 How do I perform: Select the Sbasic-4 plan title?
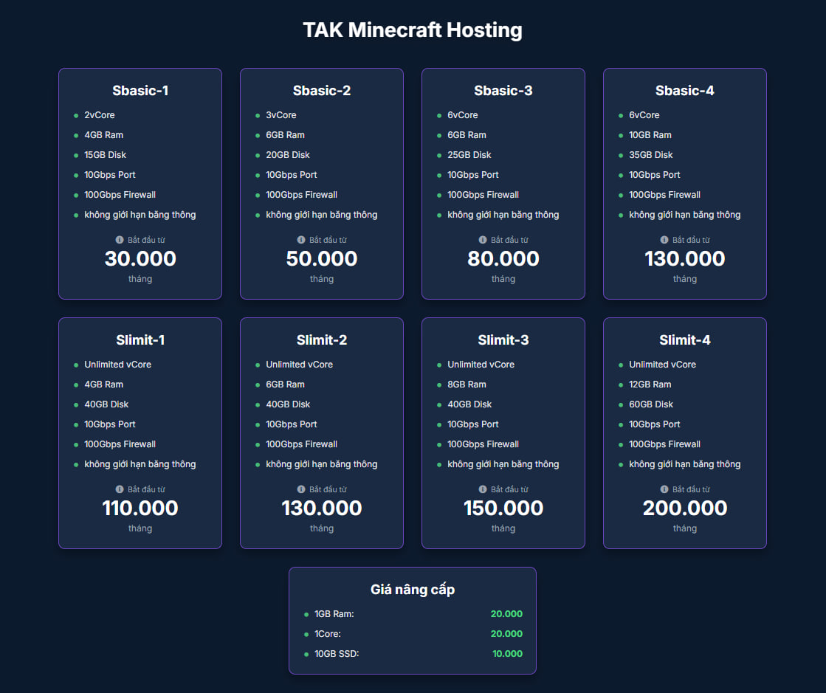coord(685,91)
